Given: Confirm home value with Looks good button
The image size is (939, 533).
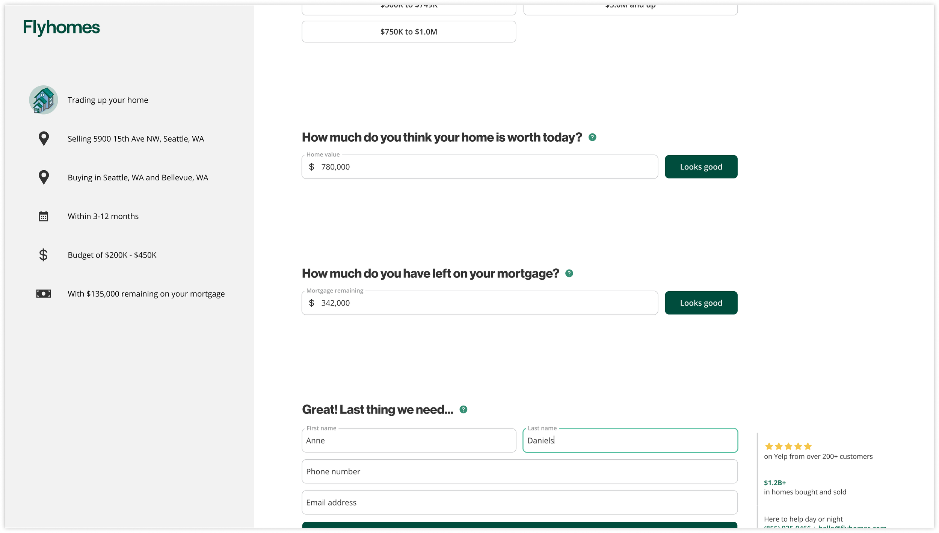Looking at the screenshot, I should [701, 167].
